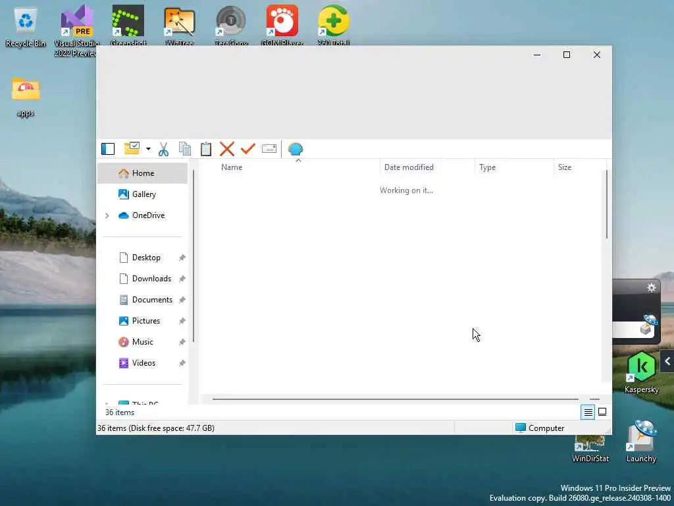Expand the folder options dropdown arrow
Viewport: 674px width, 506px height.
coord(148,149)
